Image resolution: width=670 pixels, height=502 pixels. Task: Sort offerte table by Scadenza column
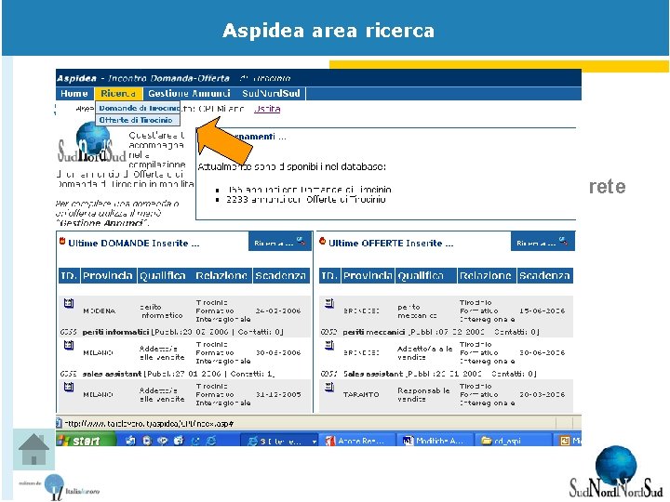(x=544, y=276)
